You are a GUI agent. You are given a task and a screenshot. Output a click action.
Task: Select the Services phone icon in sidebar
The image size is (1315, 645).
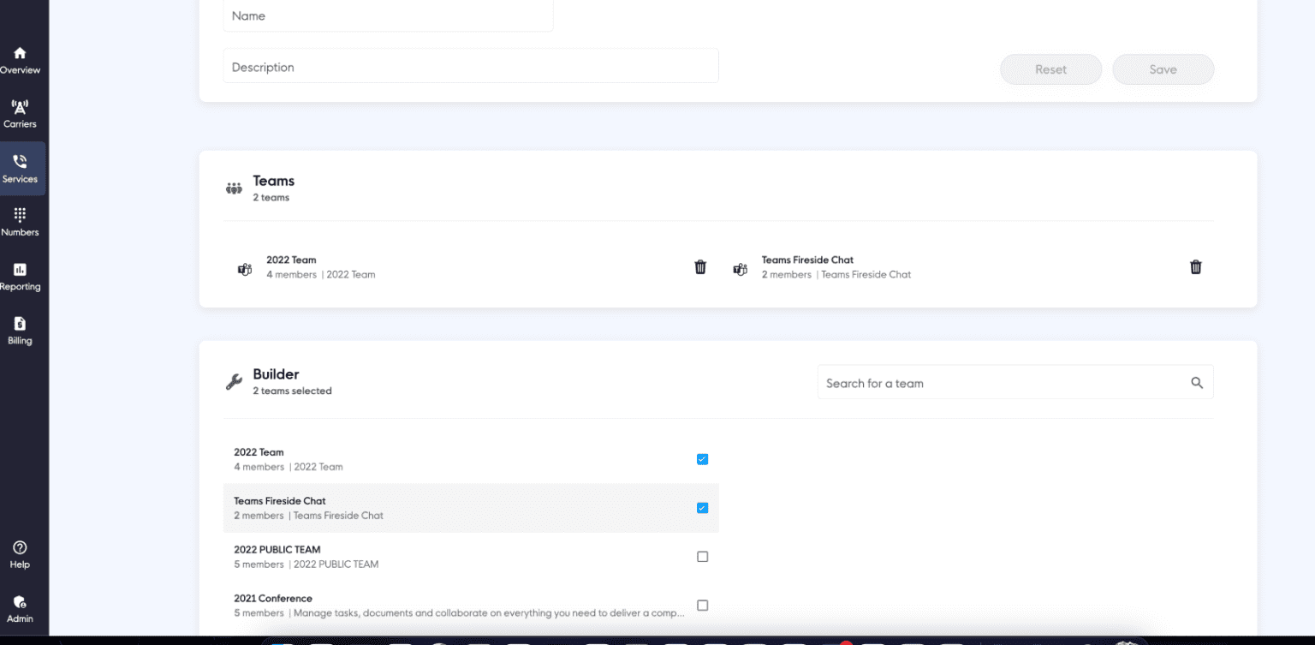pyautogui.click(x=19, y=163)
